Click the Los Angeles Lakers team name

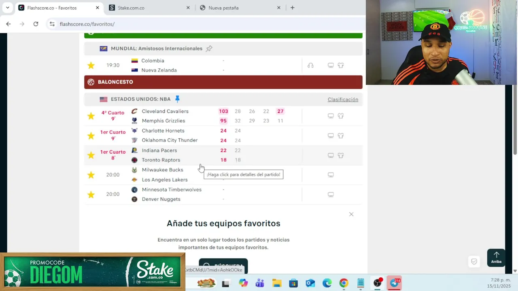pos(165,180)
